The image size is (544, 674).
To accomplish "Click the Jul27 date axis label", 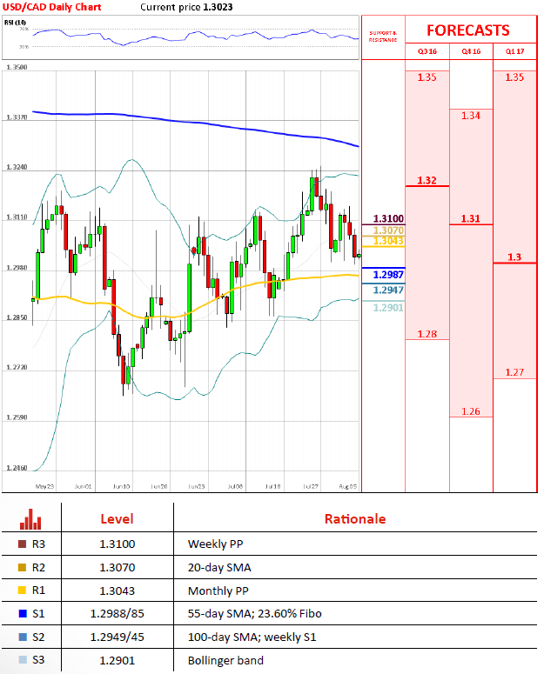I will click(x=311, y=486).
